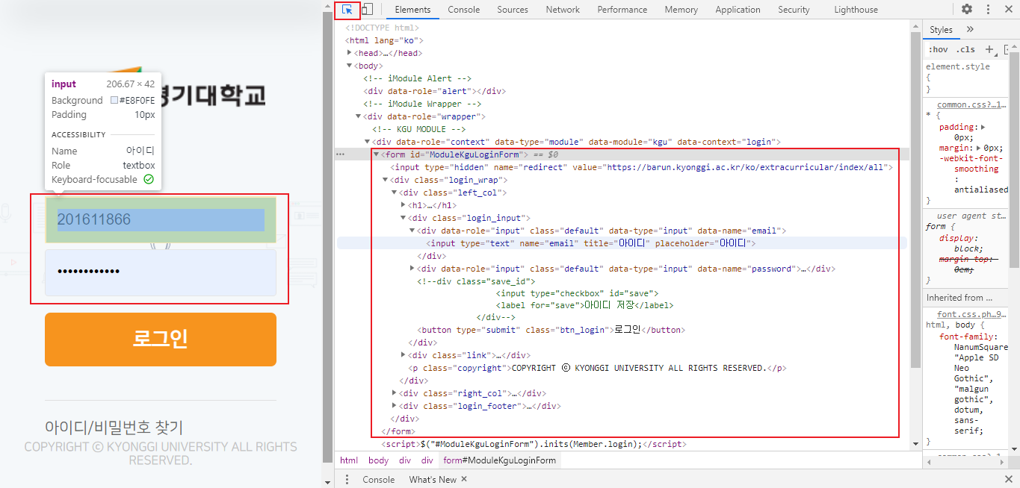The image size is (1020, 488).
Task: Close the What's New drawer tab
Action: point(464,480)
